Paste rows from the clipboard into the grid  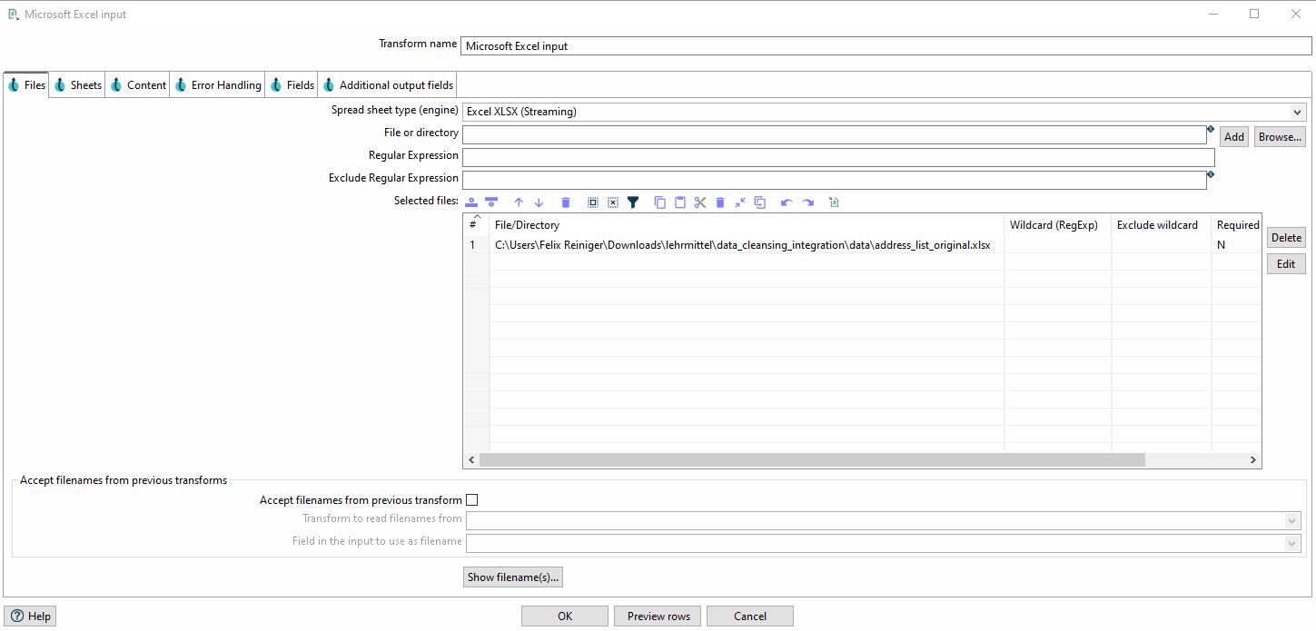(x=680, y=202)
